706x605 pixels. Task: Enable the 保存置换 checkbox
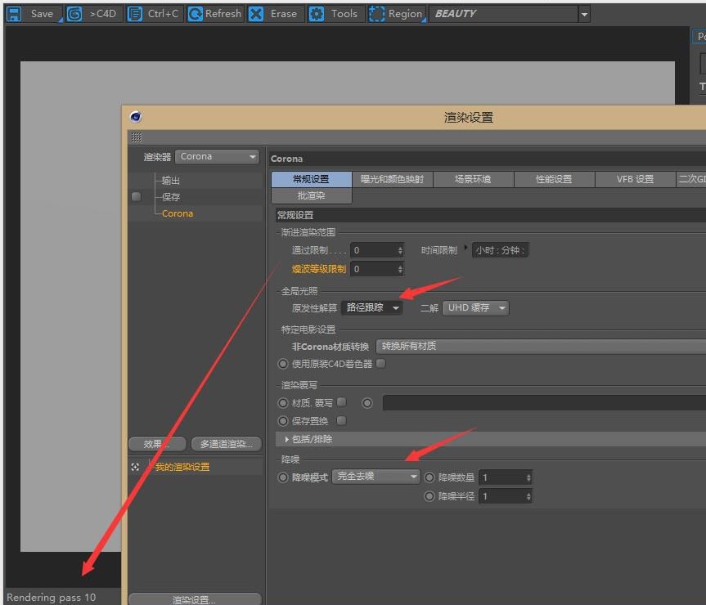[x=342, y=420]
